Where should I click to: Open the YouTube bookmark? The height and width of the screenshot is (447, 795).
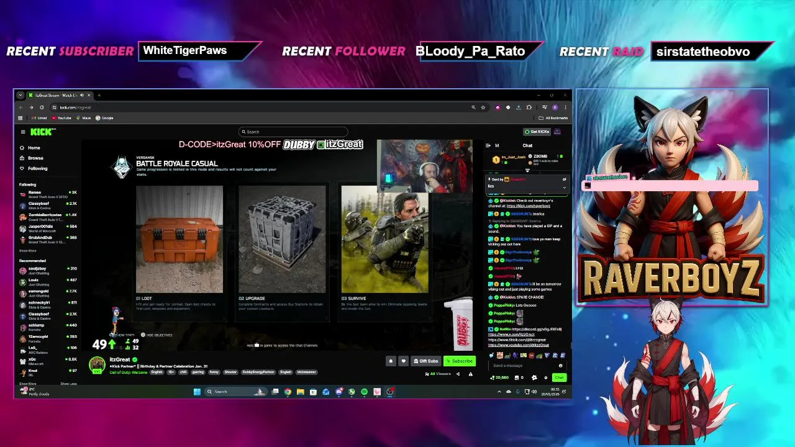coord(61,118)
